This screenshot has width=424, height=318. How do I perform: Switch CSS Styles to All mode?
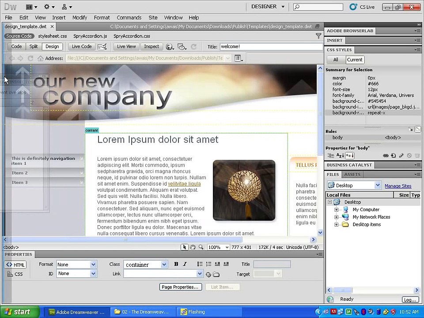tap(336, 60)
